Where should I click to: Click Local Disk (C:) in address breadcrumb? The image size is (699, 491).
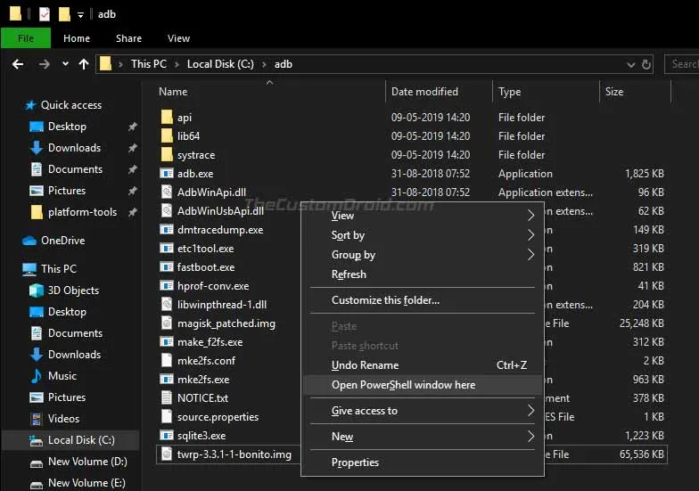220,64
